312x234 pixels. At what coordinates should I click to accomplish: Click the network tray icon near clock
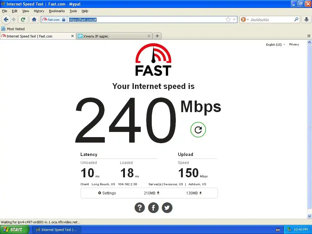point(289,230)
